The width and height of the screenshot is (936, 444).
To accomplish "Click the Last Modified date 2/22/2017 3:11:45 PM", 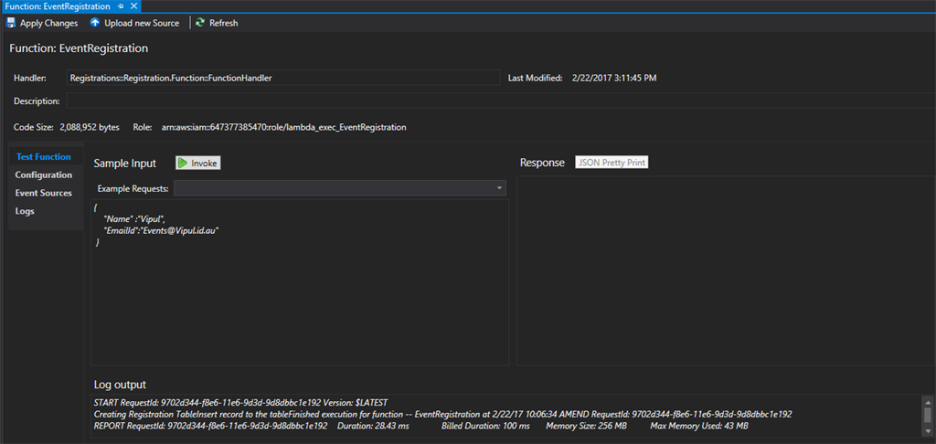I will [x=614, y=79].
